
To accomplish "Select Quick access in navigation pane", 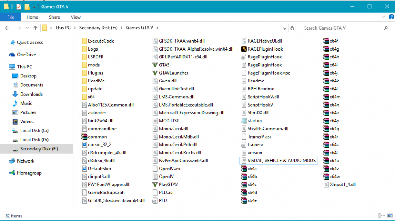I will (30, 43).
